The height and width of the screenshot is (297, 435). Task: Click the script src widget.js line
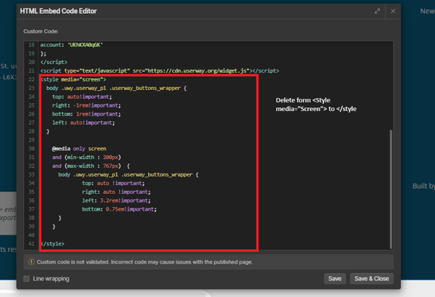[160, 70]
